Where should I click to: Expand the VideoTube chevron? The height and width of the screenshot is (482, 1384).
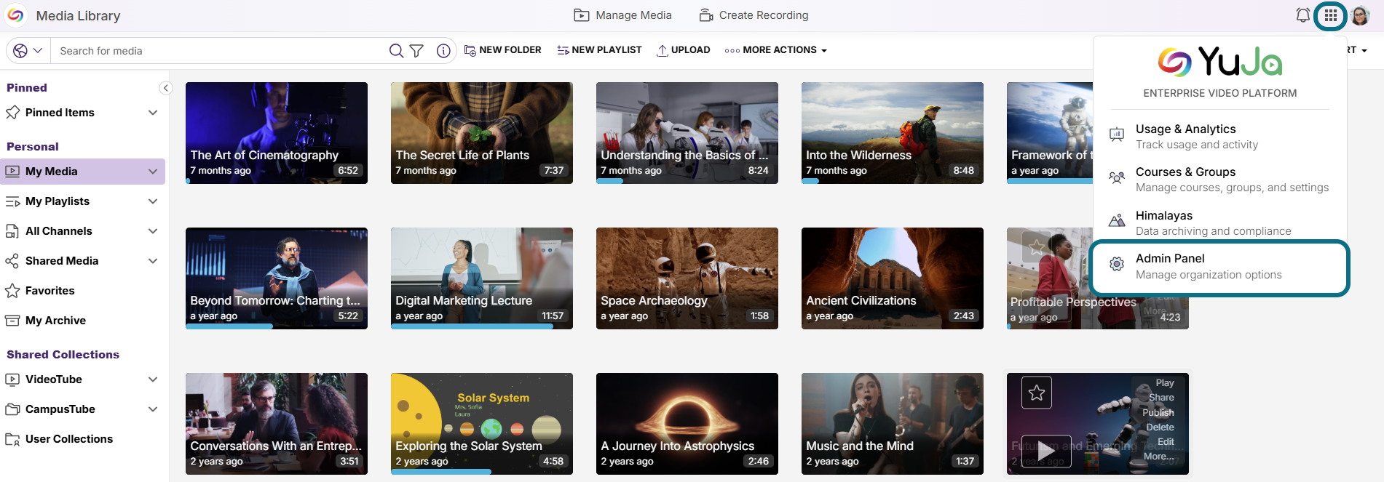(153, 379)
